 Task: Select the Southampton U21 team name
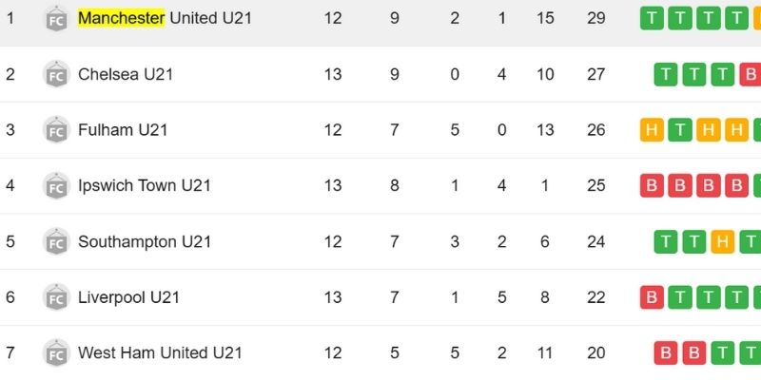pyautogui.click(x=145, y=241)
